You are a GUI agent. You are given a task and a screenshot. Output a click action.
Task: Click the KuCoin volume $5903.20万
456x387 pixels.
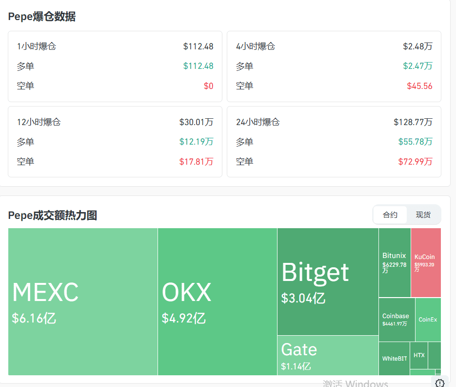[x=424, y=267]
